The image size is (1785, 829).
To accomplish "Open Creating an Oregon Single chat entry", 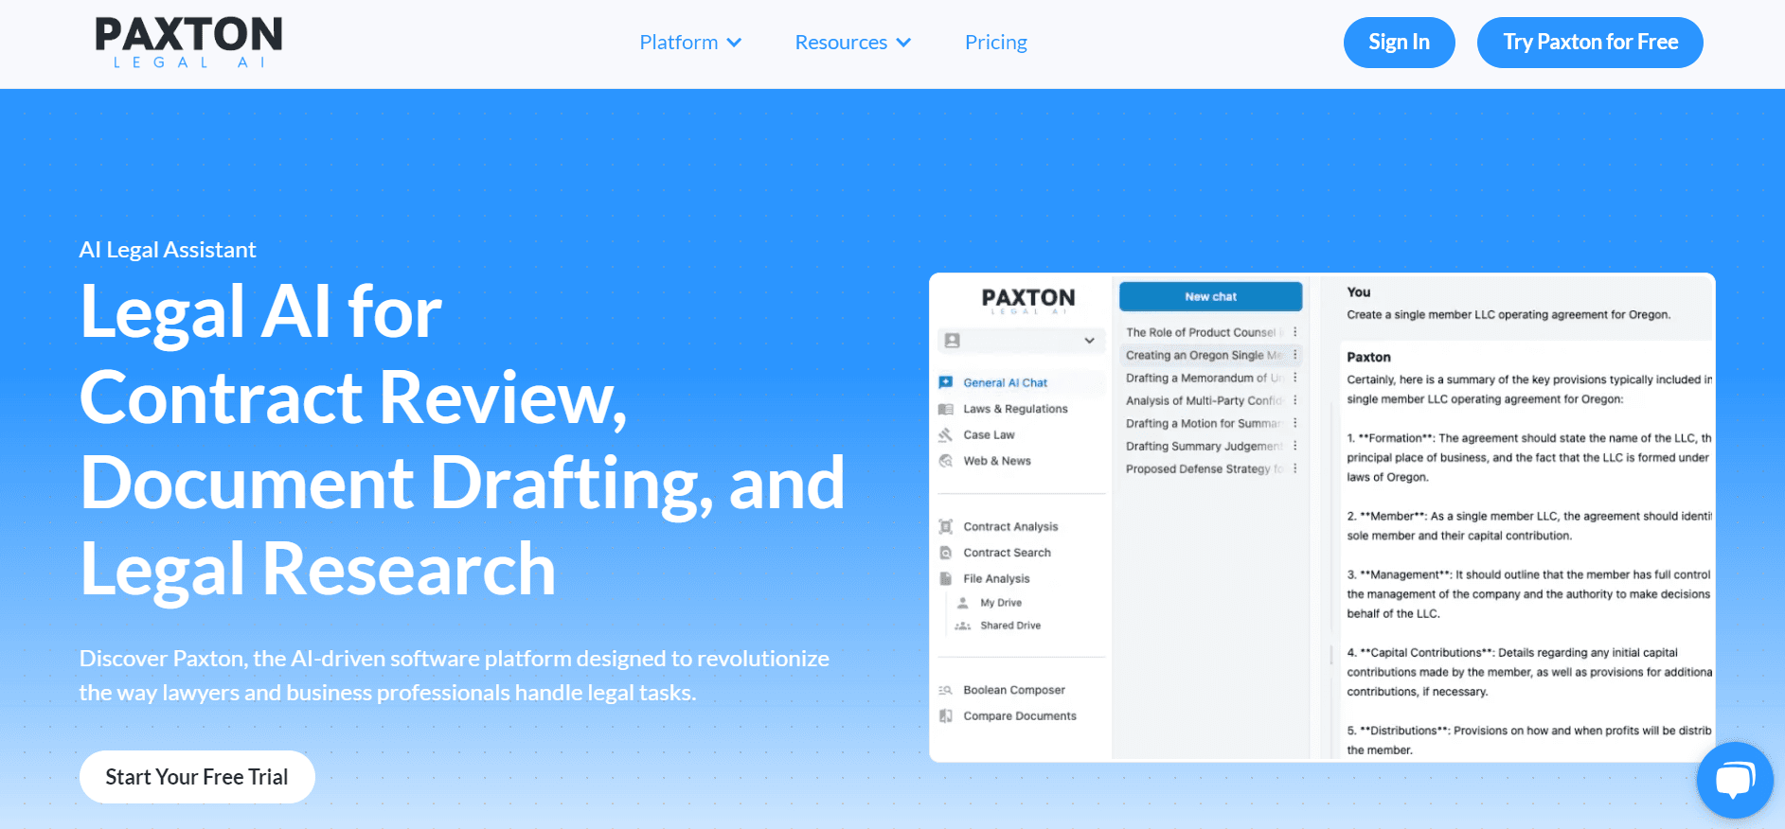I will (1205, 355).
